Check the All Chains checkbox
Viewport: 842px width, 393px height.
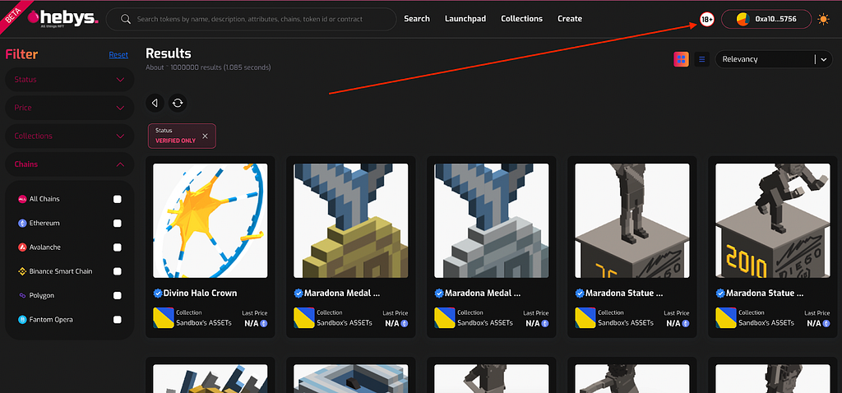click(117, 199)
